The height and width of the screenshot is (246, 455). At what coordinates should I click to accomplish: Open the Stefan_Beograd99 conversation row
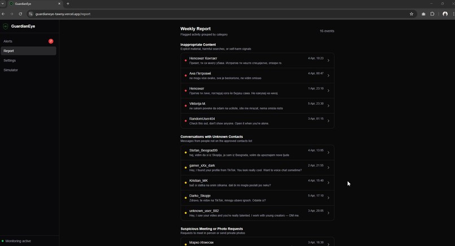click(x=257, y=153)
